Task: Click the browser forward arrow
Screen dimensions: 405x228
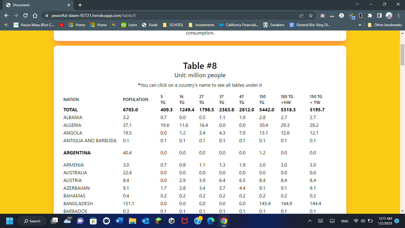Action: point(16,15)
